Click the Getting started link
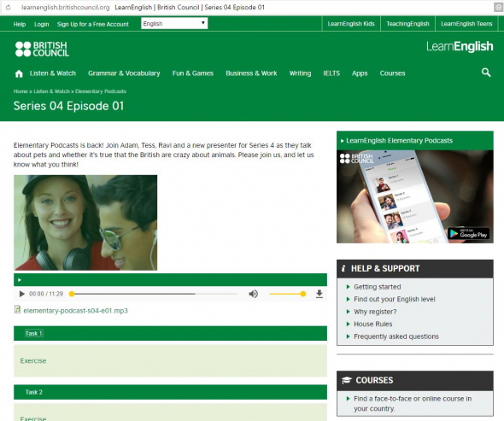 378,287
